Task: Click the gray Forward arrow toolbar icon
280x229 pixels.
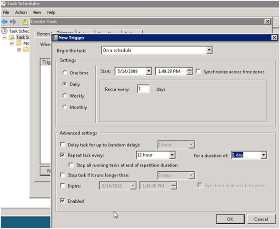Action: 13,22
